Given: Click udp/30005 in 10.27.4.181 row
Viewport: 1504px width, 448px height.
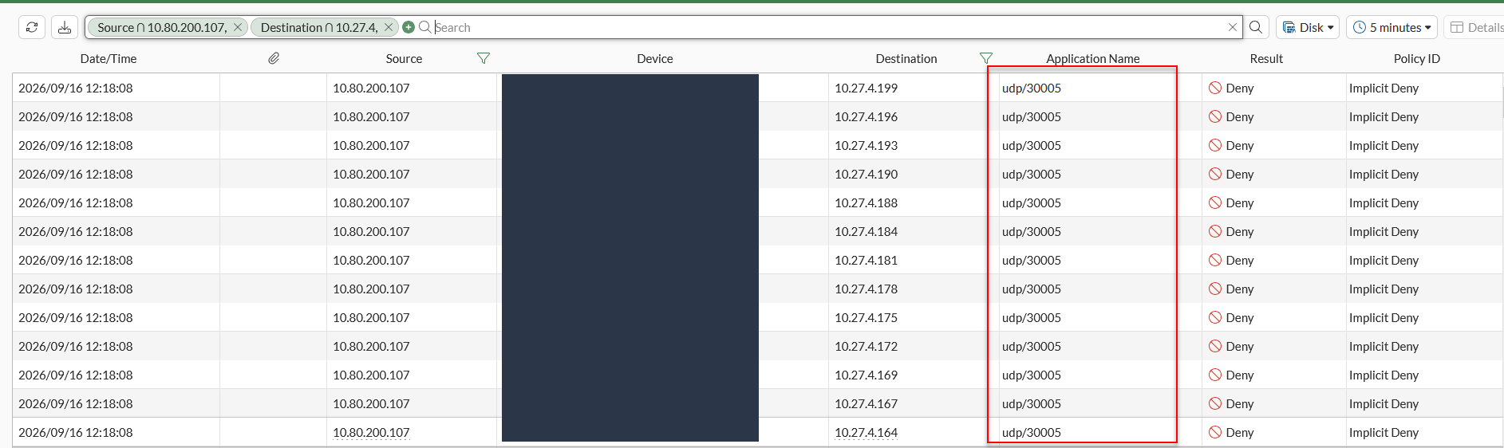Looking at the screenshot, I should 1032,260.
